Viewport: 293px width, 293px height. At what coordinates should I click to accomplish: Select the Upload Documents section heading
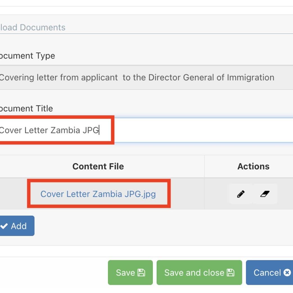tap(33, 28)
